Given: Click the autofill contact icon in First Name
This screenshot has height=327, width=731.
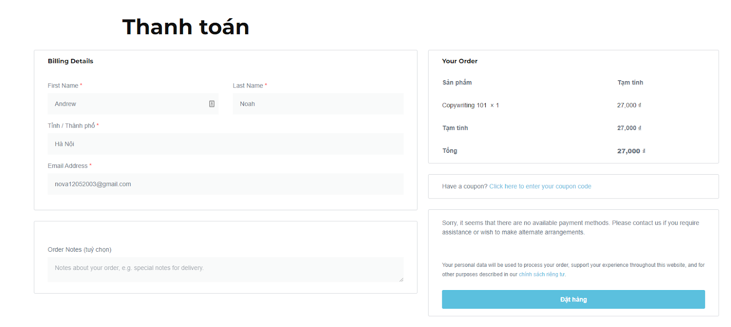Looking at the screenshot, I should (x=212, y=104).
